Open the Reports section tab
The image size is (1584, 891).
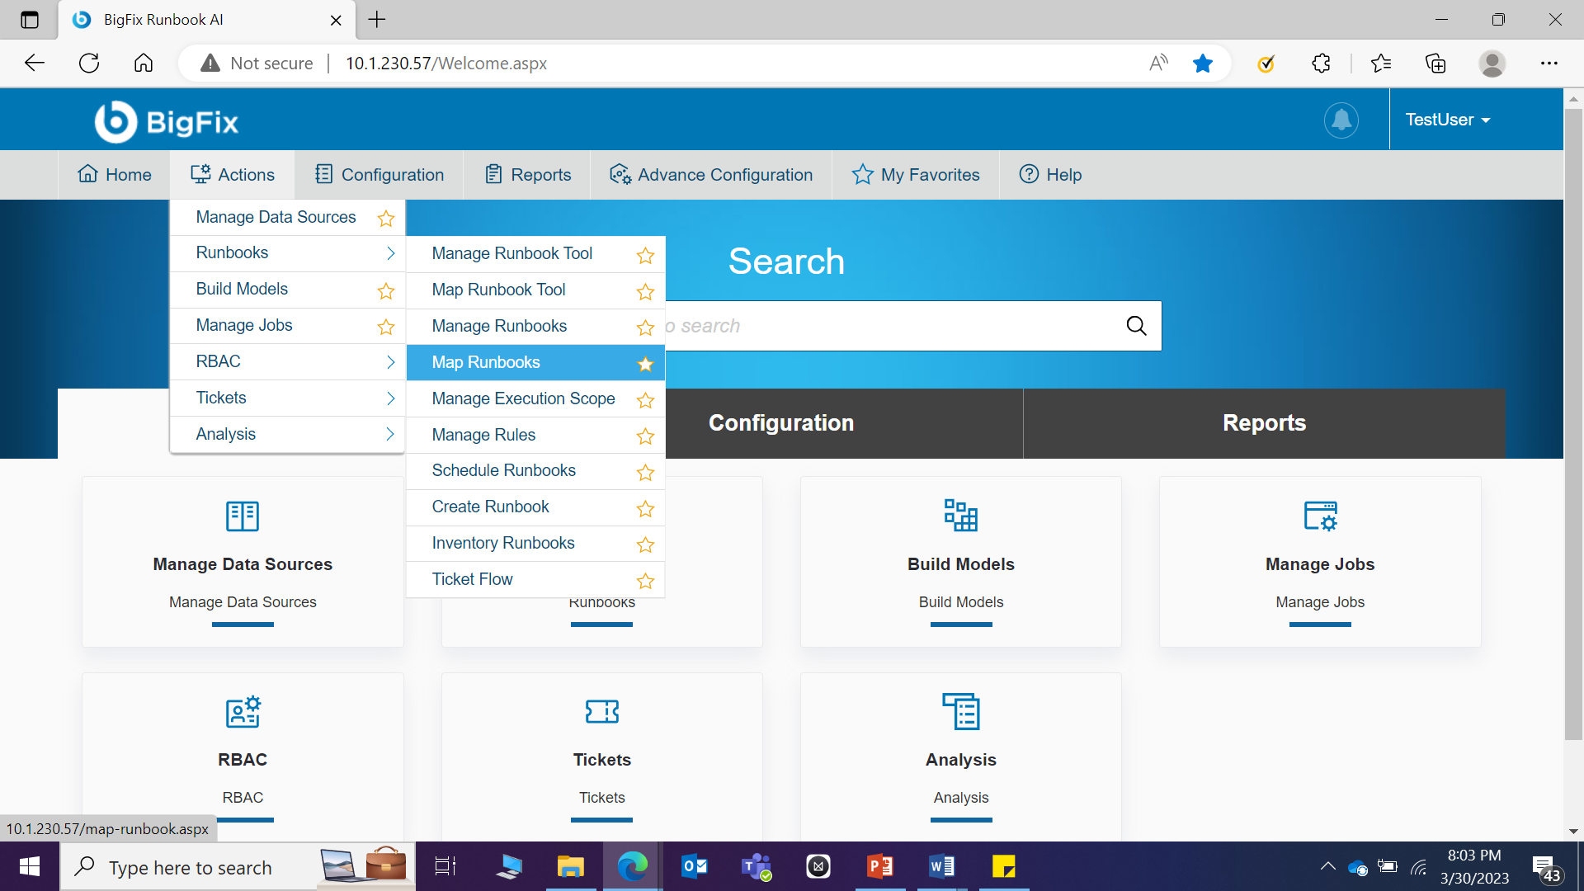point(1263,423)
